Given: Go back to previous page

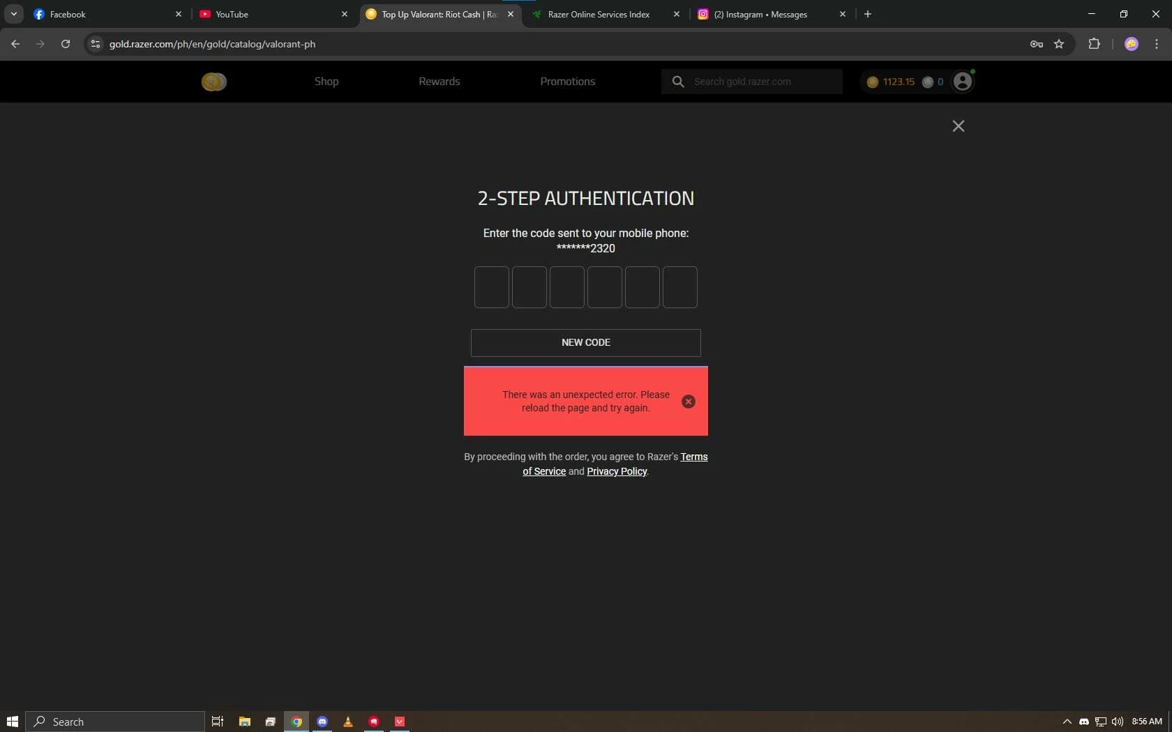Looking at the screenshot, I should click(x=15, y=44).
